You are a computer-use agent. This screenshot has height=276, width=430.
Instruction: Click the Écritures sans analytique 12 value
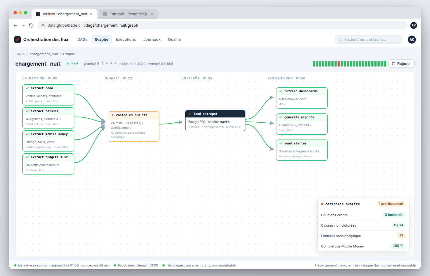[x=401, y=236]
